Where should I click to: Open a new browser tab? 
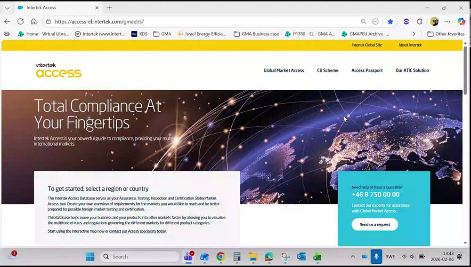click(109, 8)
